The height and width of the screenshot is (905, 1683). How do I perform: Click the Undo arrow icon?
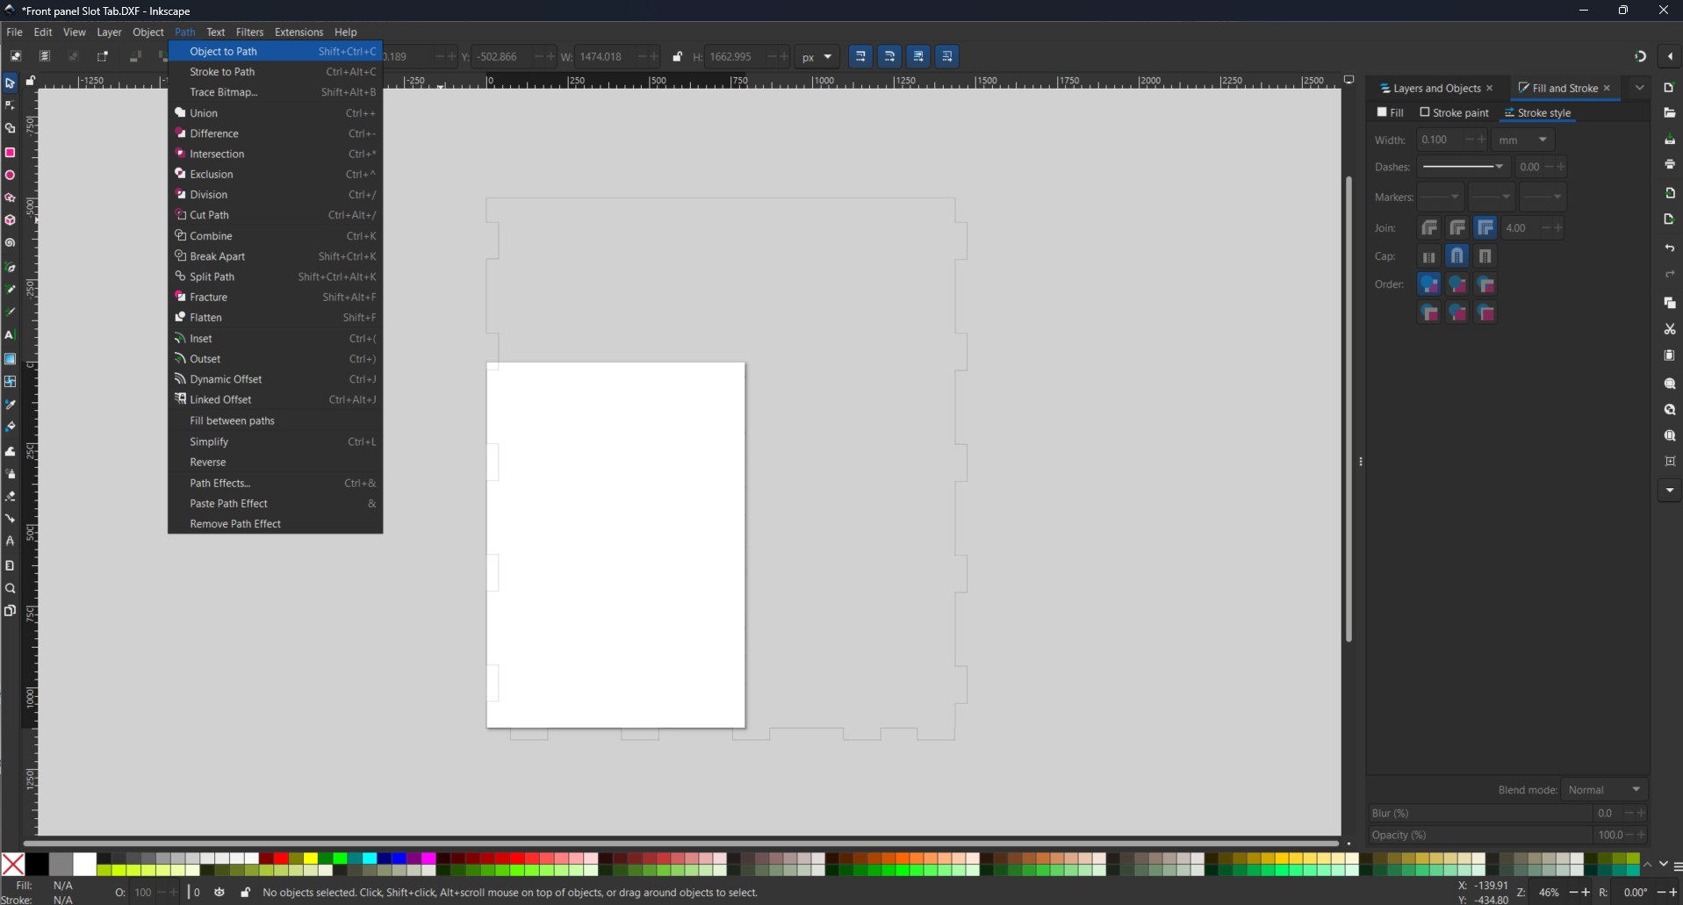coord(1670,248)
